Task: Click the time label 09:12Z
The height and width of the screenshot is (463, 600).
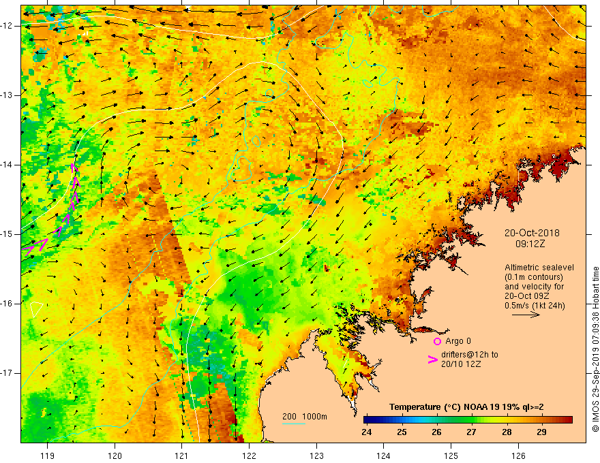Action: coord(530,244)
